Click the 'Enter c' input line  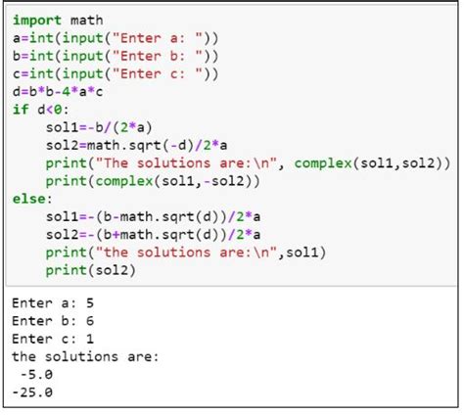[116, 74]
